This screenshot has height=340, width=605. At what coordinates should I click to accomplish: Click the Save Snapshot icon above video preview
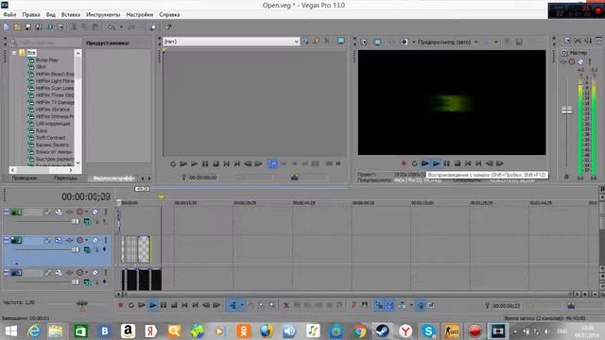point(519,42)
